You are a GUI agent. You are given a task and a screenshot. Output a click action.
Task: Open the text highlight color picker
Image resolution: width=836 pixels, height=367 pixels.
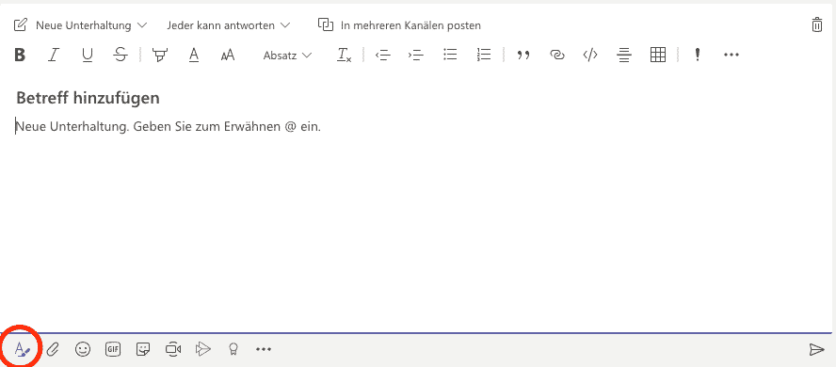click(x=159, y=55)
